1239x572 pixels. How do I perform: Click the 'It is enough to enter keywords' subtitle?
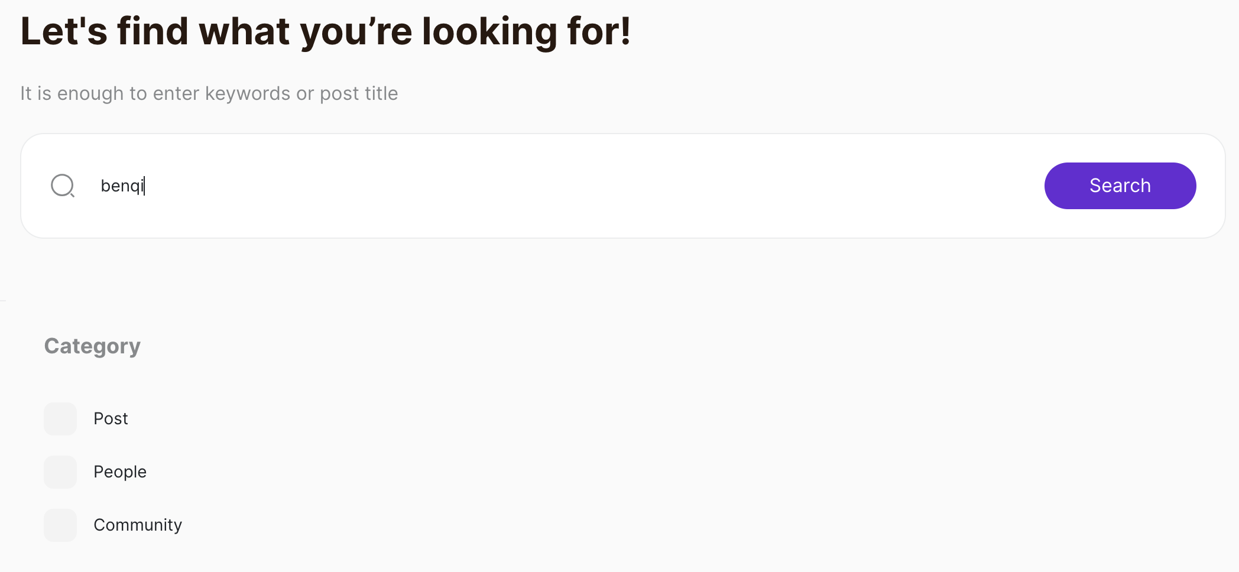tap(209, 93)
